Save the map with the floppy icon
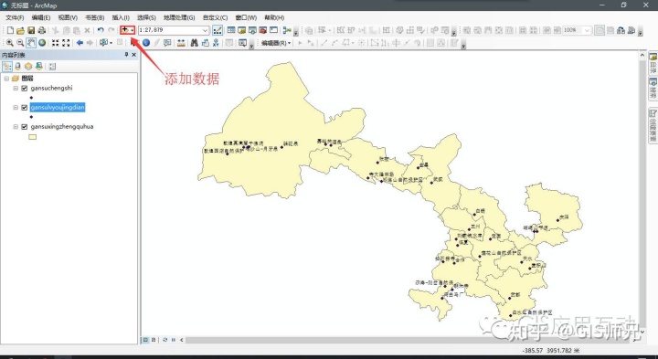 click(x=31, y=30)
